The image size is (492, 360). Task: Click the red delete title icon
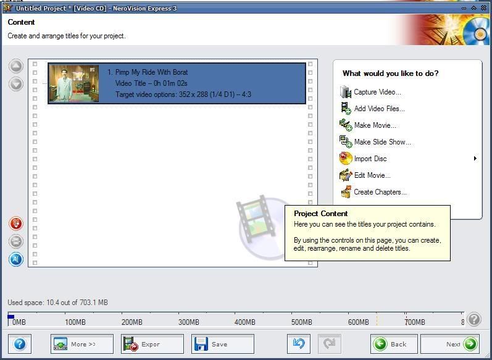16,224
